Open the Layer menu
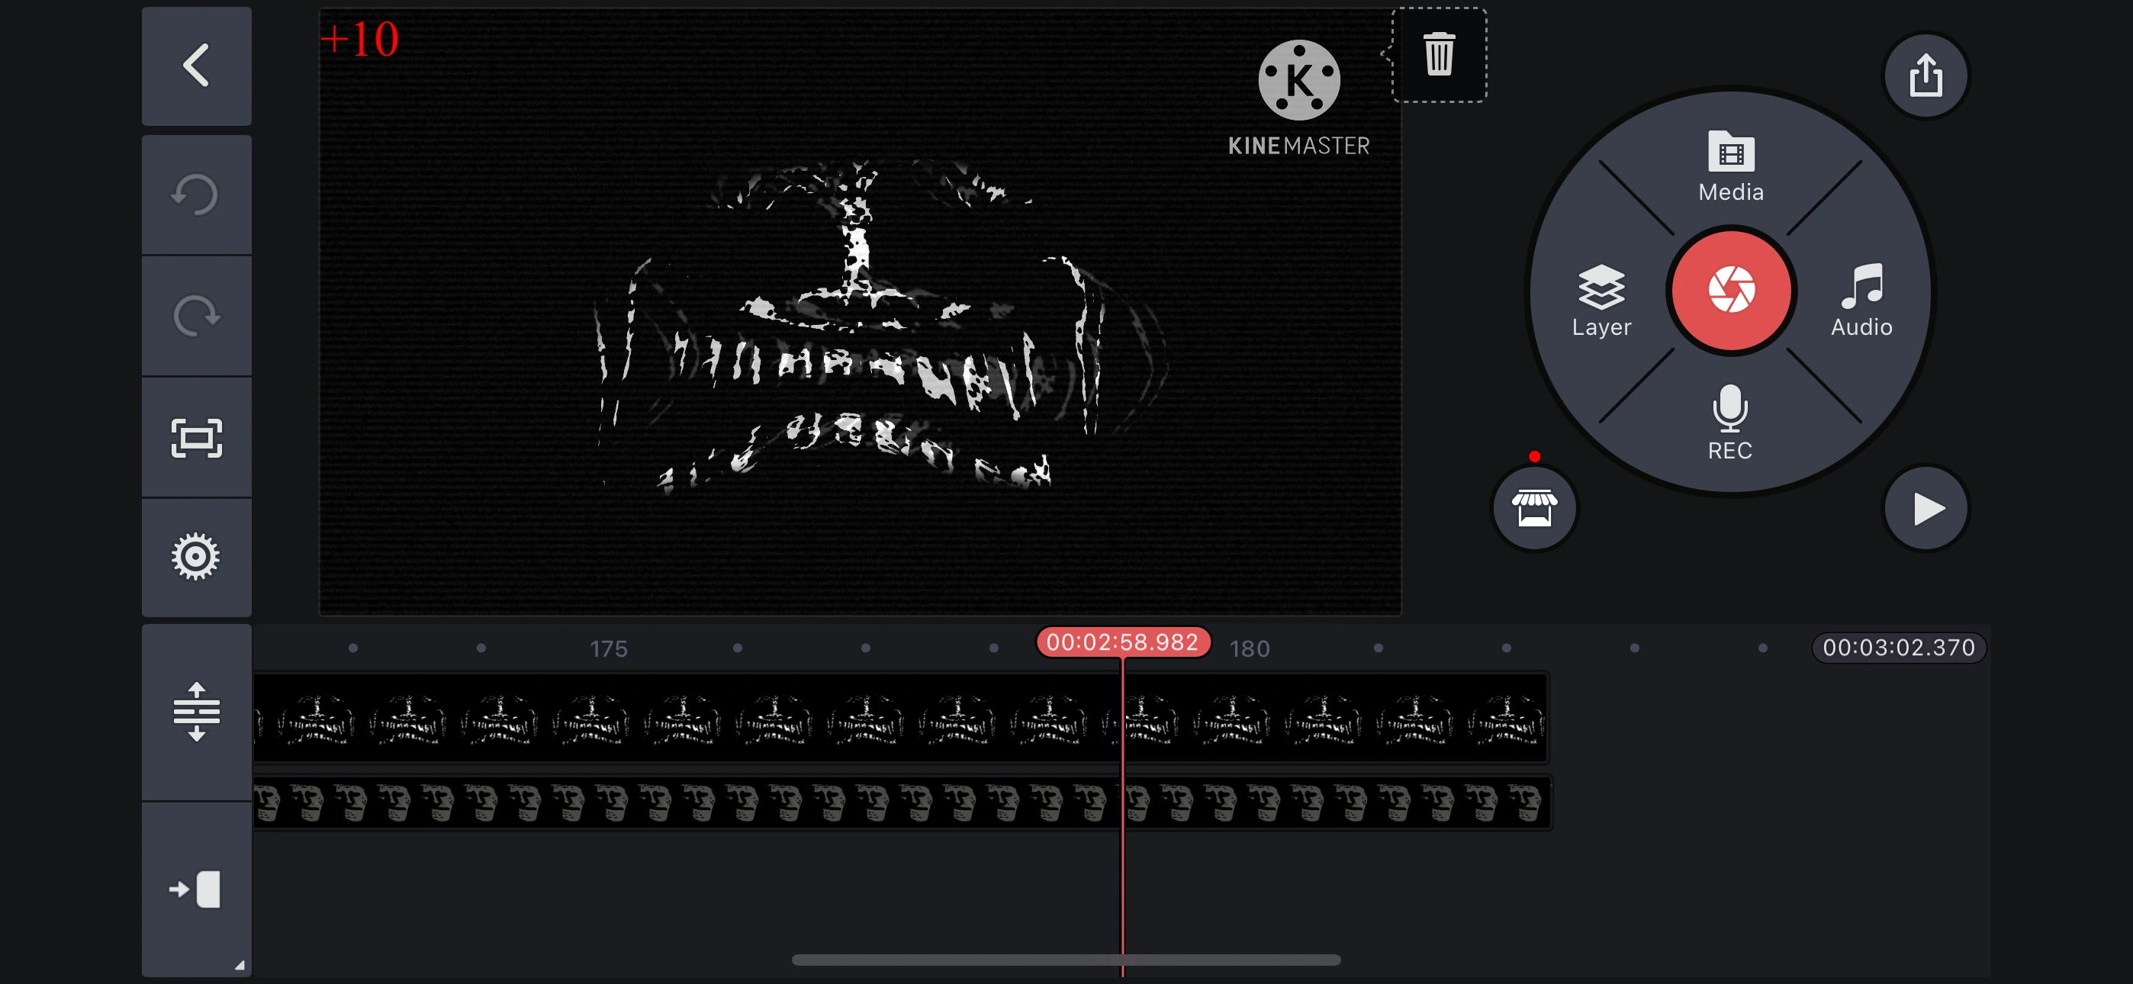This screenshot has height=984, width=2133. (x=1601, y=300)
